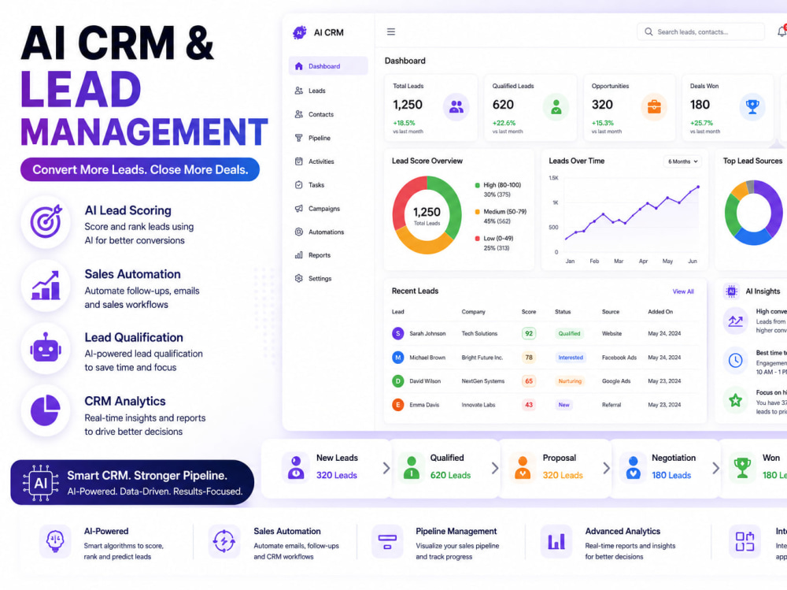Click the Nurturing status badge
Screen dimensions: 787x590
[570, 381]
